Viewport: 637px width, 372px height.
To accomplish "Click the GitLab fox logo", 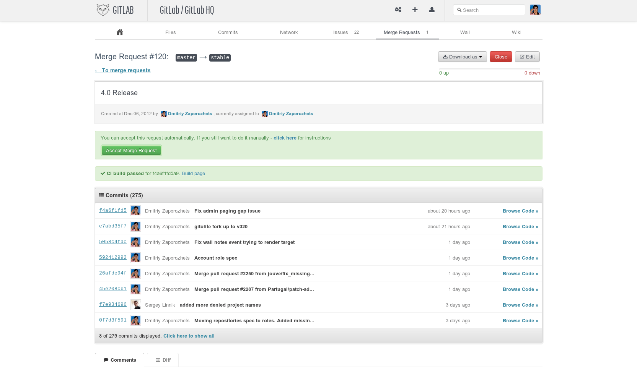I will 103,10.
